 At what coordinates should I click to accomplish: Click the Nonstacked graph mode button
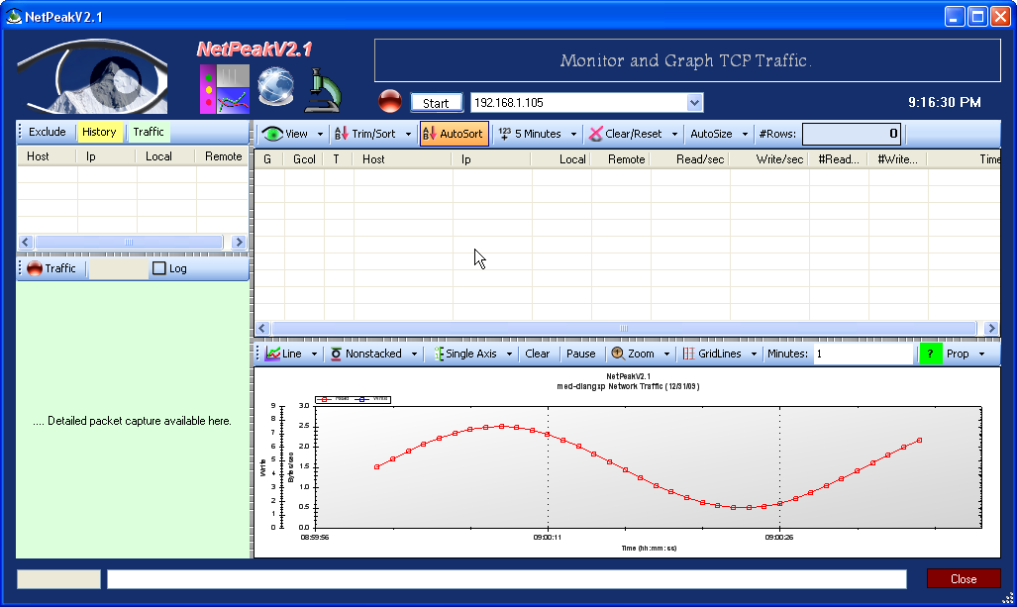coord(365,354)
